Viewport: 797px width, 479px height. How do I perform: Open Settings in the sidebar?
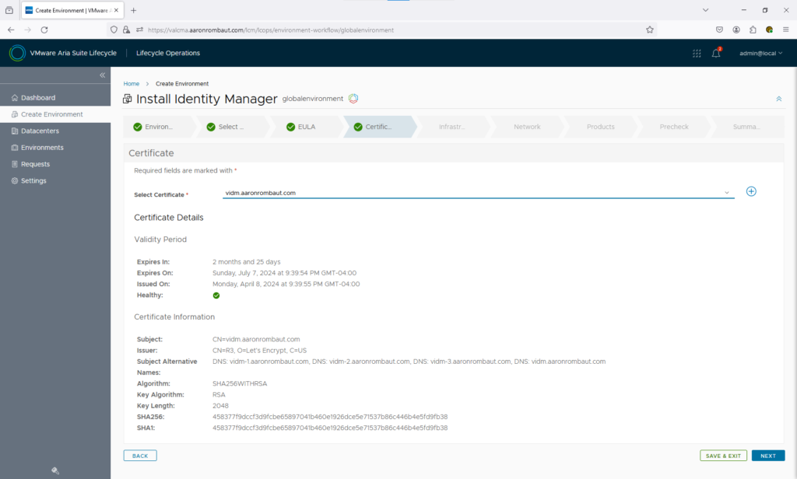(x=33, y=180)
